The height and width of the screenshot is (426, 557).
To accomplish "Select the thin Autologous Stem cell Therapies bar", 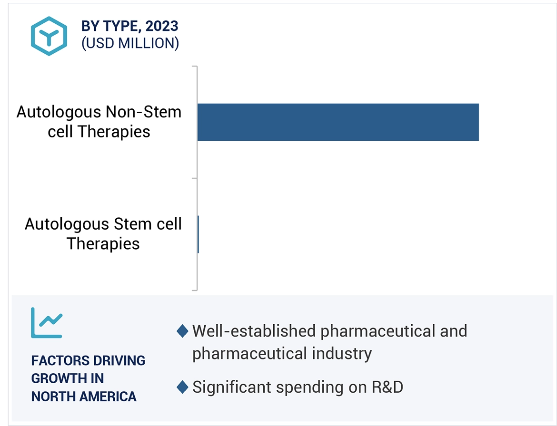I will 198,234.
